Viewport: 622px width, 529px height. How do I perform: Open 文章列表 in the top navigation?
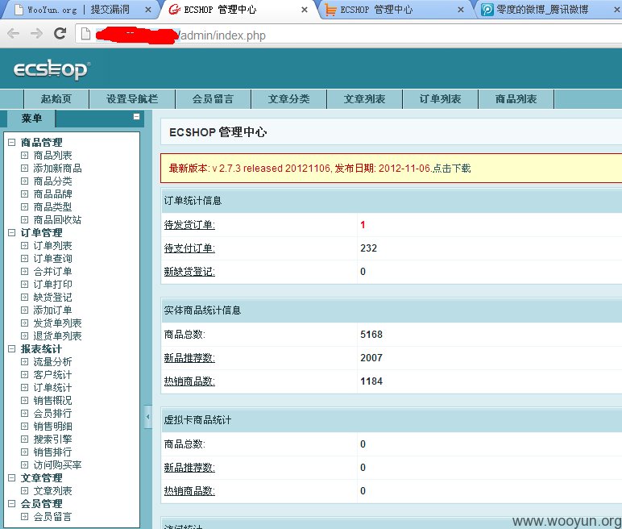[x=364, y=99]
